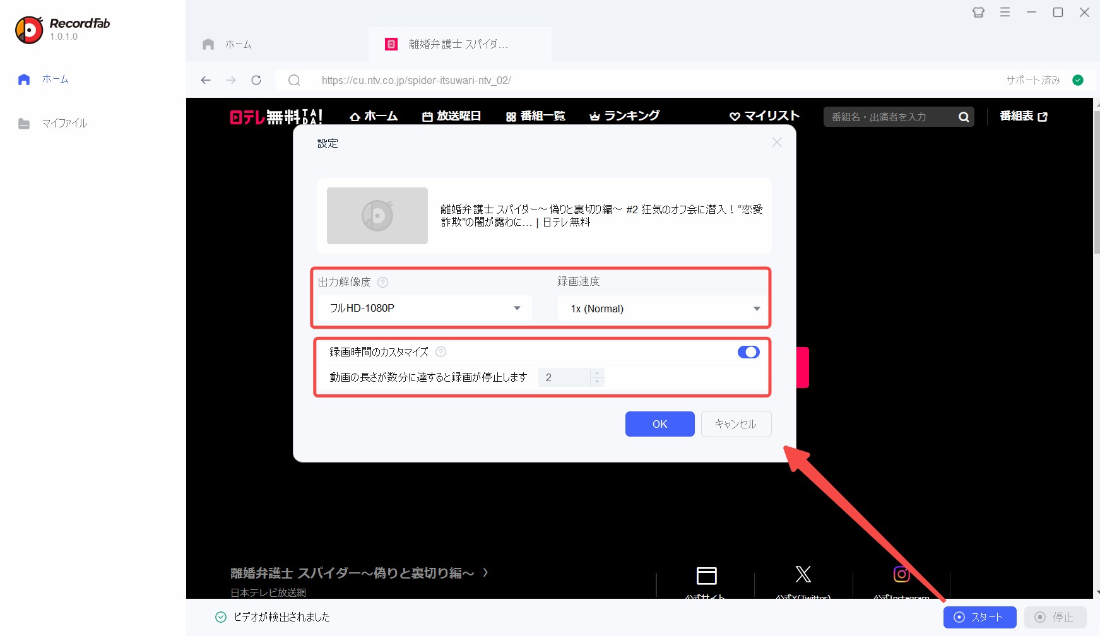Increase minutes with the up stepper arrow

[x=597, y=373]
